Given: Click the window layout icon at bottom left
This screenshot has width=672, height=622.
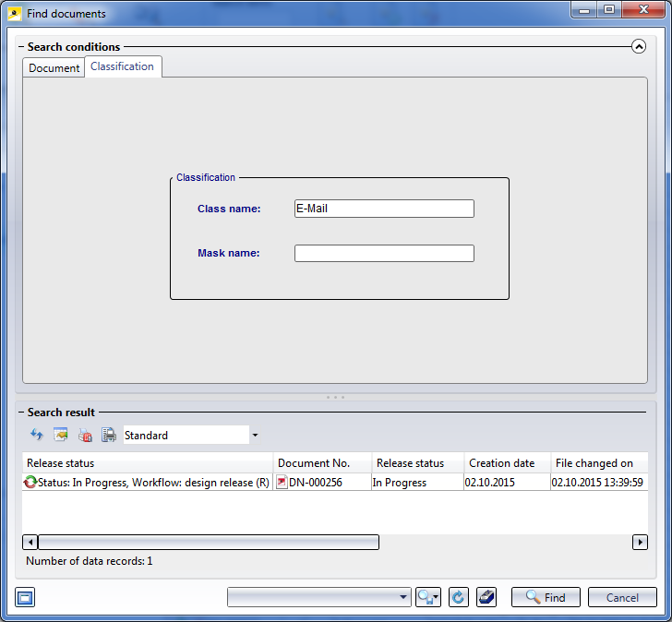Looking at the screenshot, I should [x=25, y=597].
